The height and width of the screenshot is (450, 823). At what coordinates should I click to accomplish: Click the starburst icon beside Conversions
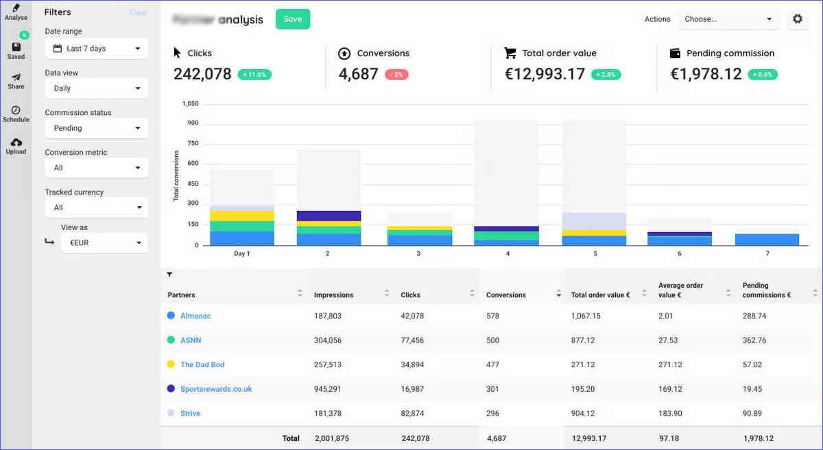pyautogui.click(x=343, y=53)
